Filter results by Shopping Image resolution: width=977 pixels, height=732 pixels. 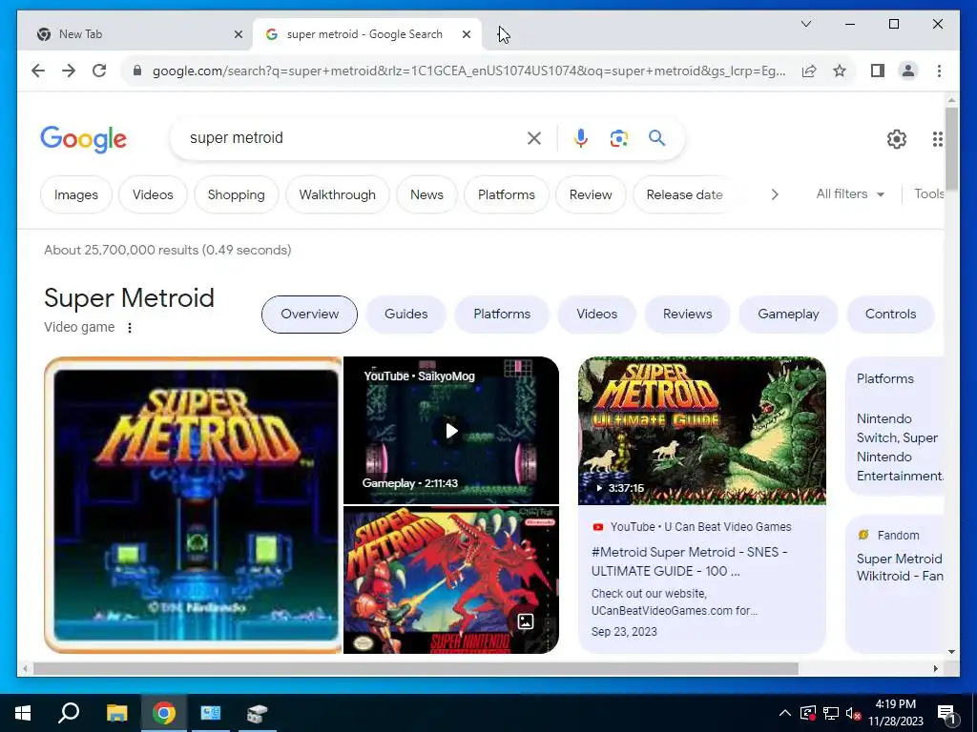pos(237,194)
